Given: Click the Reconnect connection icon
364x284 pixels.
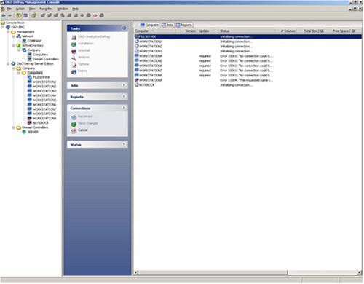Looking at the screenshot, I should click(x=74, y=117).
